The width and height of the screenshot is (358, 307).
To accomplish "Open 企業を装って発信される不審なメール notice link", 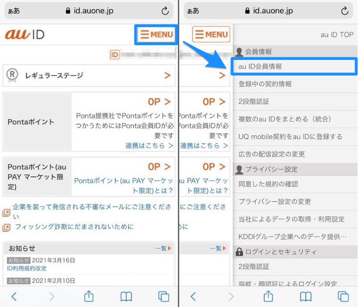I will click(x=92, y=211).
